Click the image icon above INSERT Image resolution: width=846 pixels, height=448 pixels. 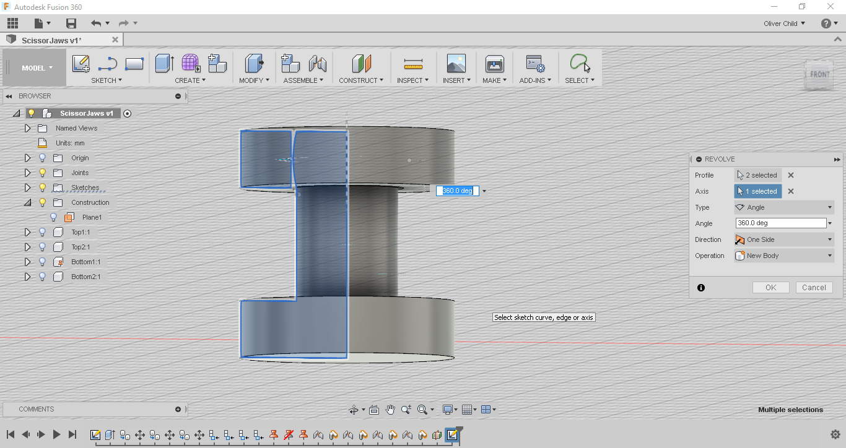[456, 64]
